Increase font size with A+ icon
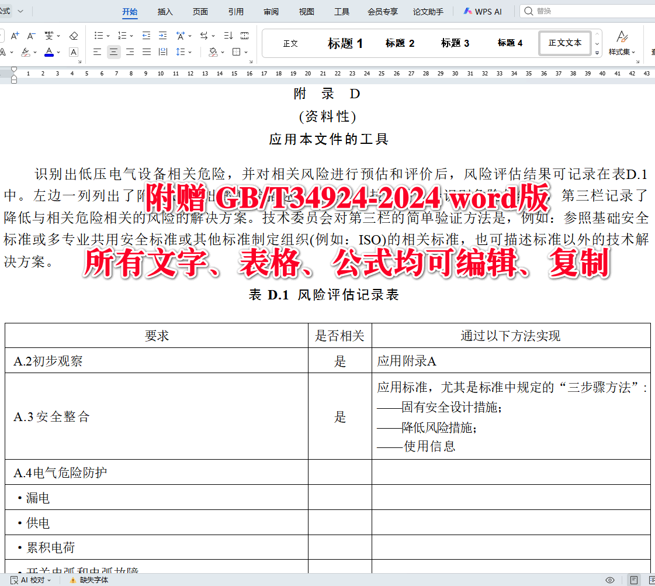 (15, 36)
